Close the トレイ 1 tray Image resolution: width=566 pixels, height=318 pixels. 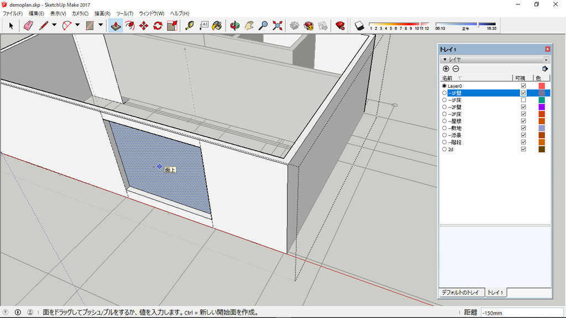click(x=548, y=49)
